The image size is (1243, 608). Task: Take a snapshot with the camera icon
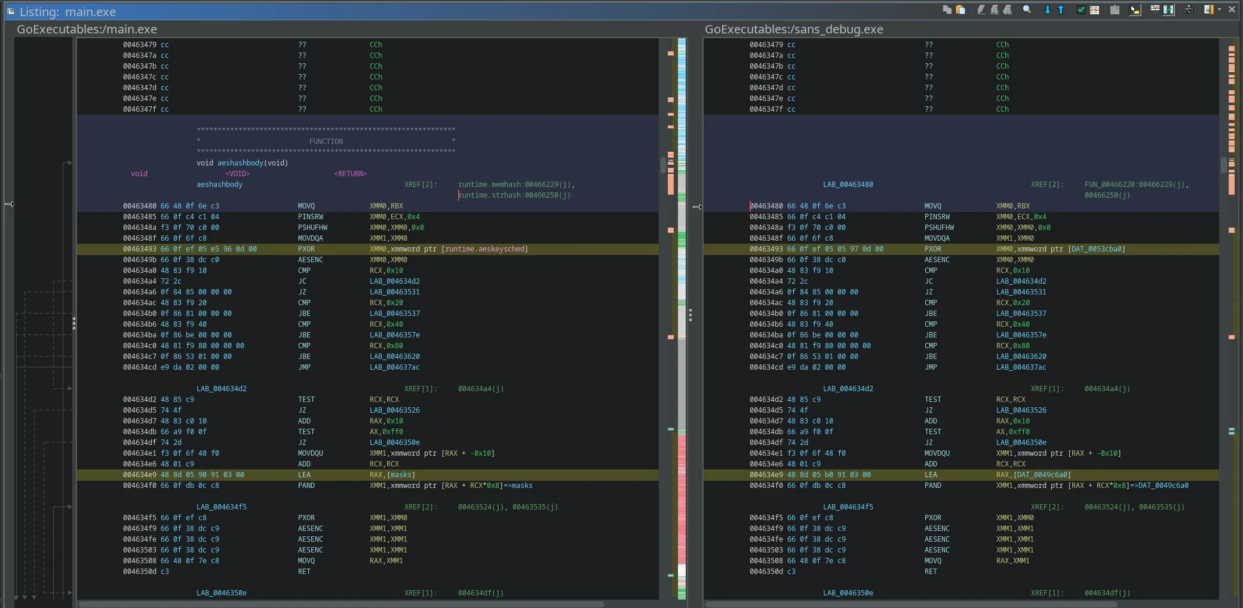pos(1189,10)
